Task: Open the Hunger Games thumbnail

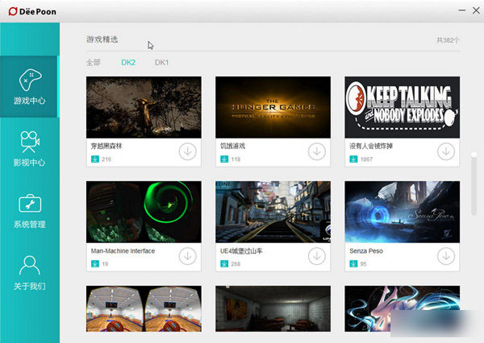Action: click(x=273, y=107)
